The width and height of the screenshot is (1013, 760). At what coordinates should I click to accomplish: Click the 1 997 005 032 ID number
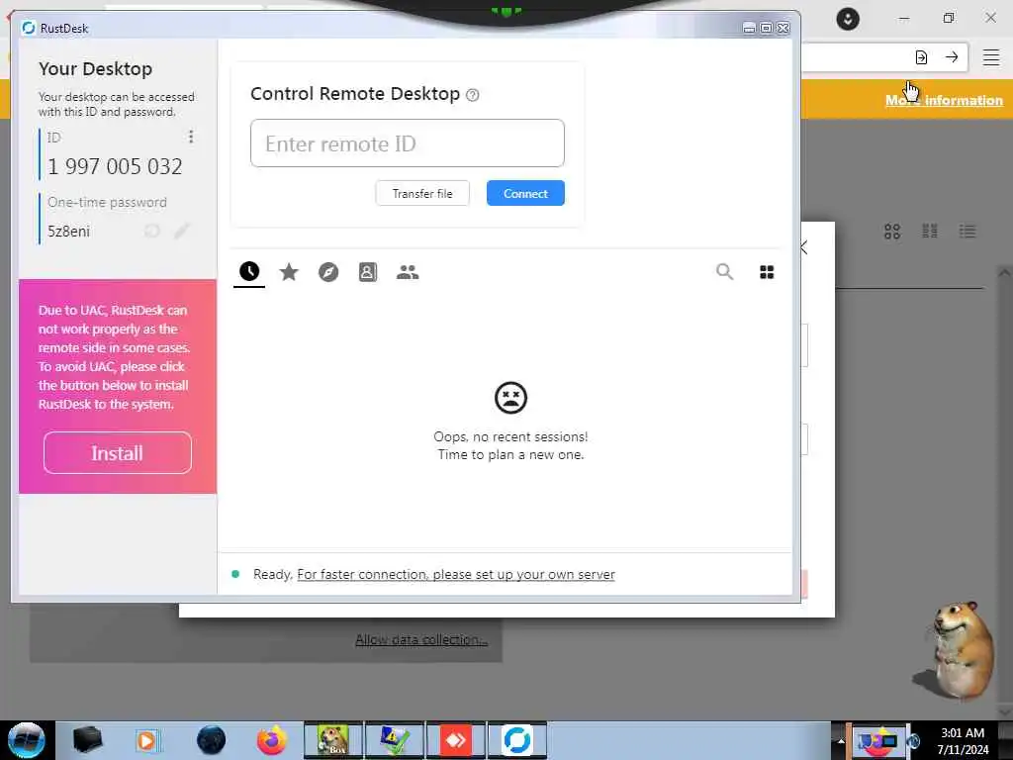coord(115,166)
